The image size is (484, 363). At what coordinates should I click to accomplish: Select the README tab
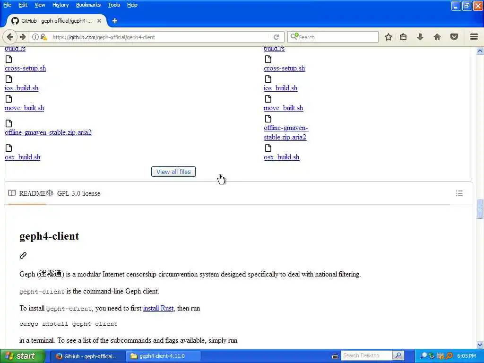point(27,193)
